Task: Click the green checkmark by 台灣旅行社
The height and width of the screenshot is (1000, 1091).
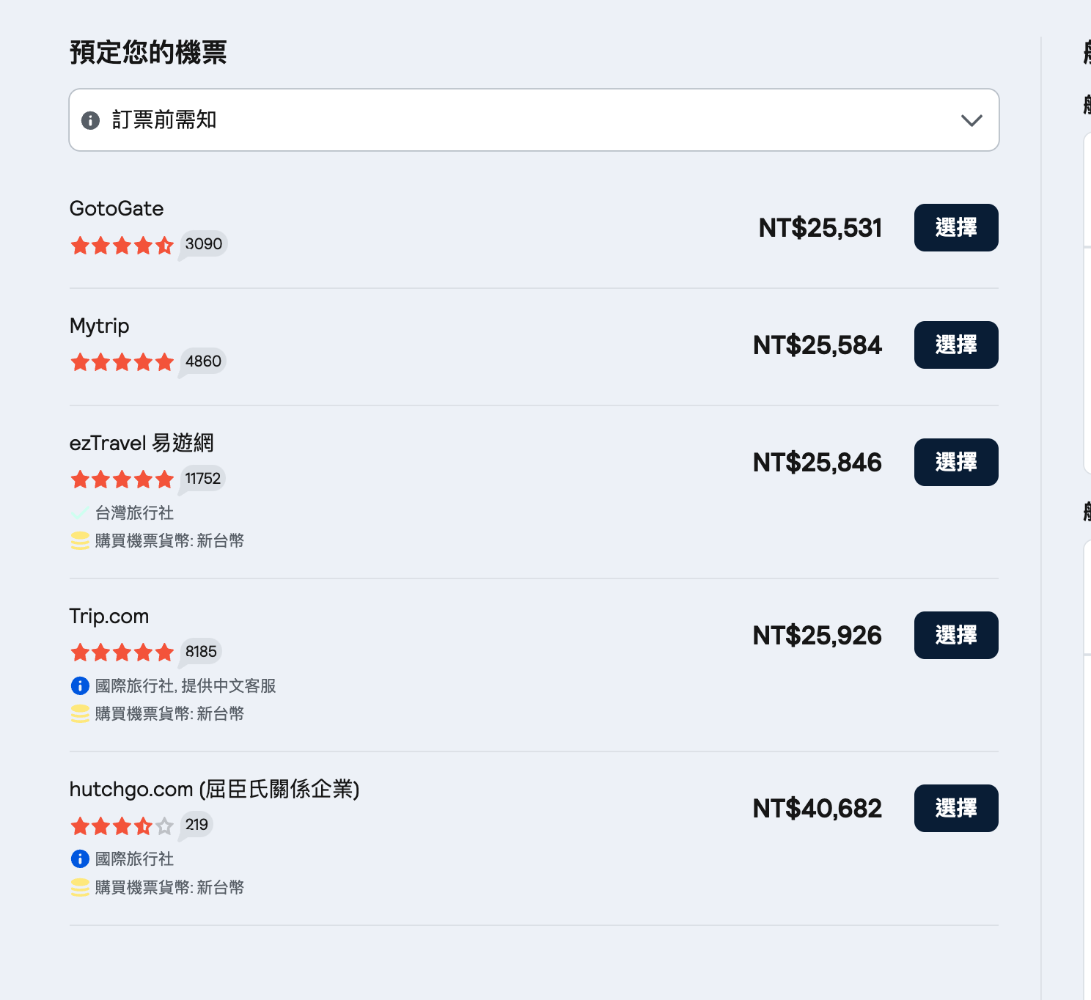Action: [x=80, y=512]
